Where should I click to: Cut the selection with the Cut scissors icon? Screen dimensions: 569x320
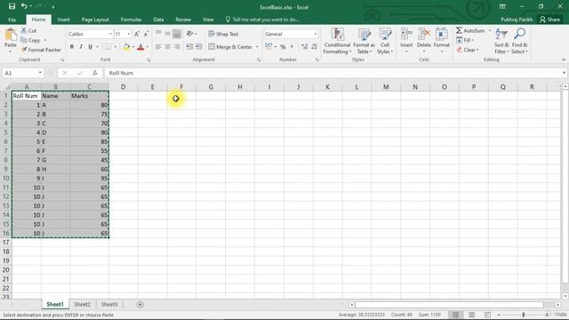pos(24,30)
